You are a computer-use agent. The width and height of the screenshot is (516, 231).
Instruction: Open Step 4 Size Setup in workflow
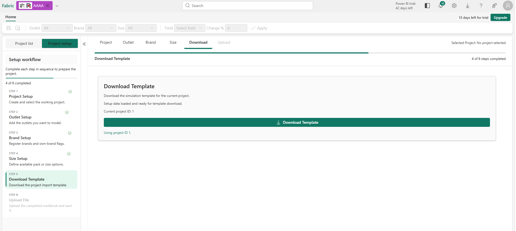point(41,159)
